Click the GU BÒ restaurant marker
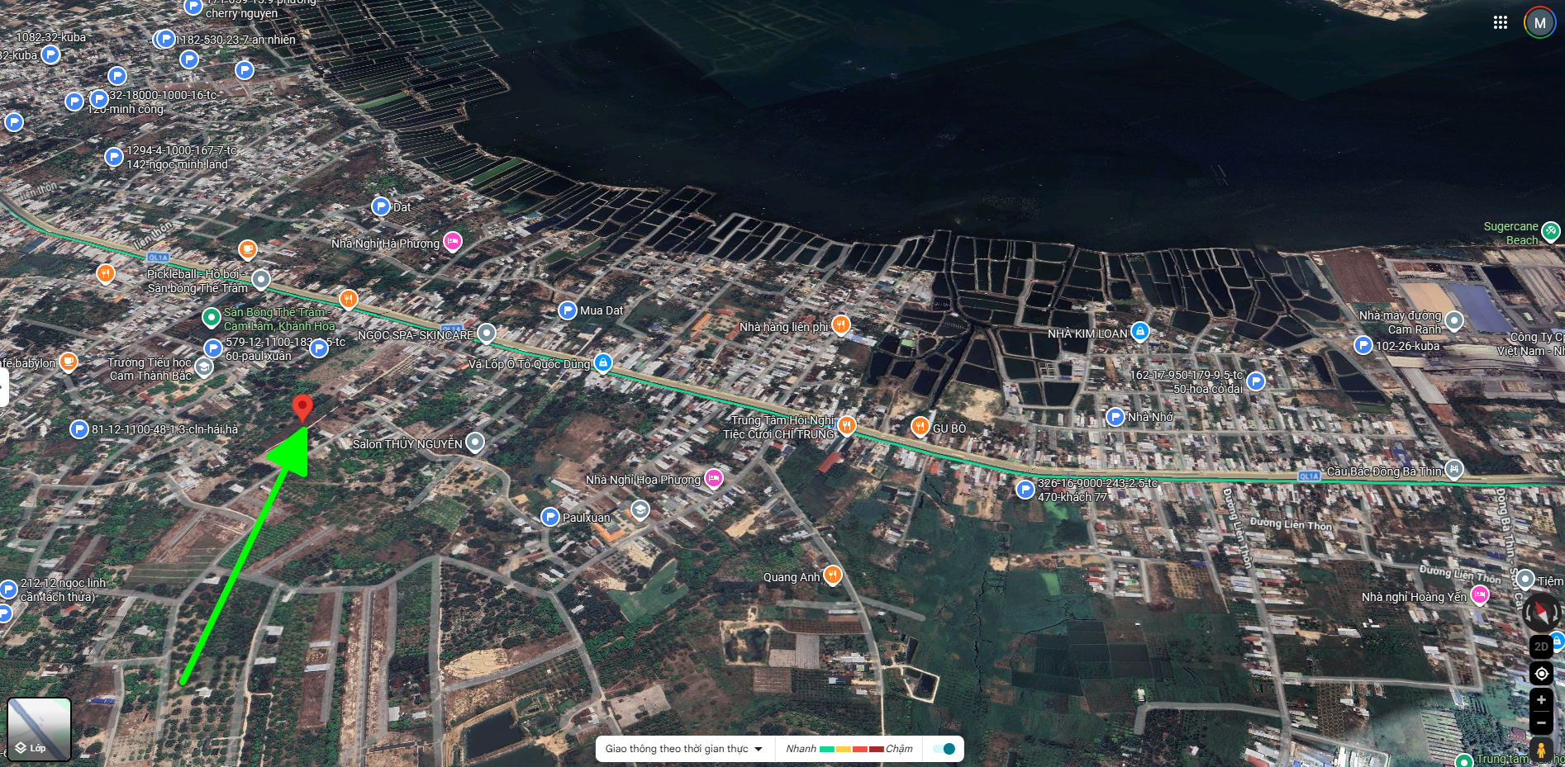Viewport: 1565px width, 767px height. pos(920,427)
